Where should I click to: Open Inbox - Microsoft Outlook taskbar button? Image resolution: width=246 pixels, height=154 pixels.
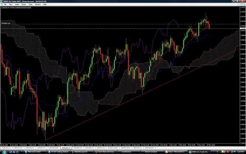click(x=176, y=152)
